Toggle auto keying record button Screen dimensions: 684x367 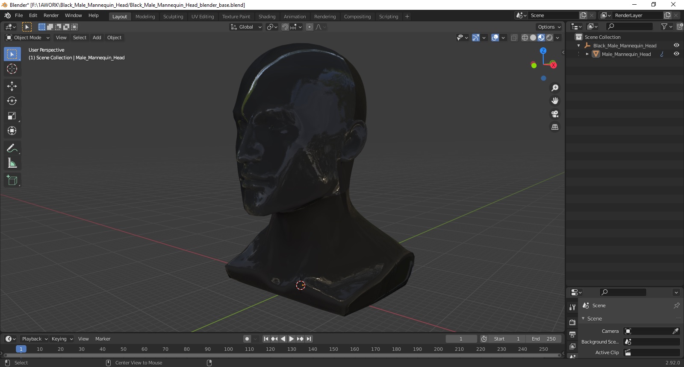coord(247,339)
